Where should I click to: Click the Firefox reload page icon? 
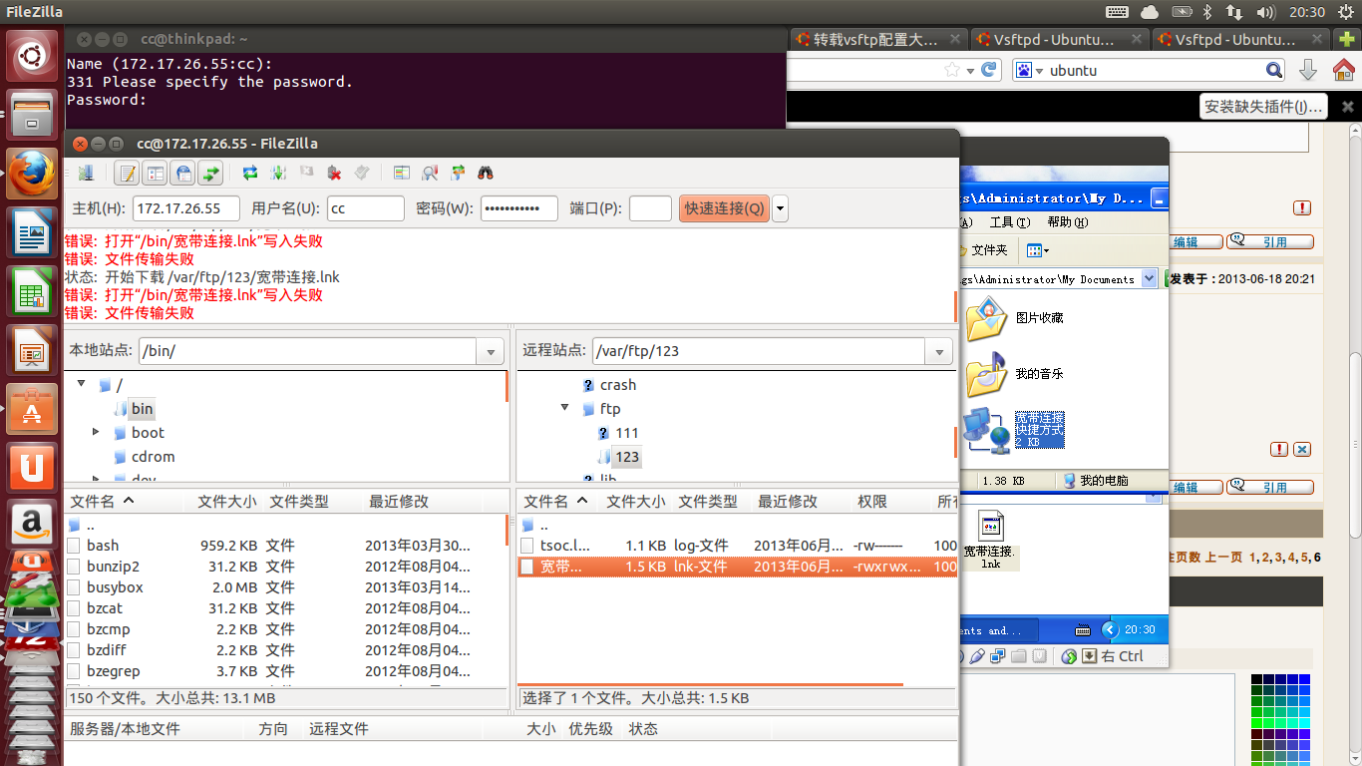pyautogui.click(x=989, y=70)
